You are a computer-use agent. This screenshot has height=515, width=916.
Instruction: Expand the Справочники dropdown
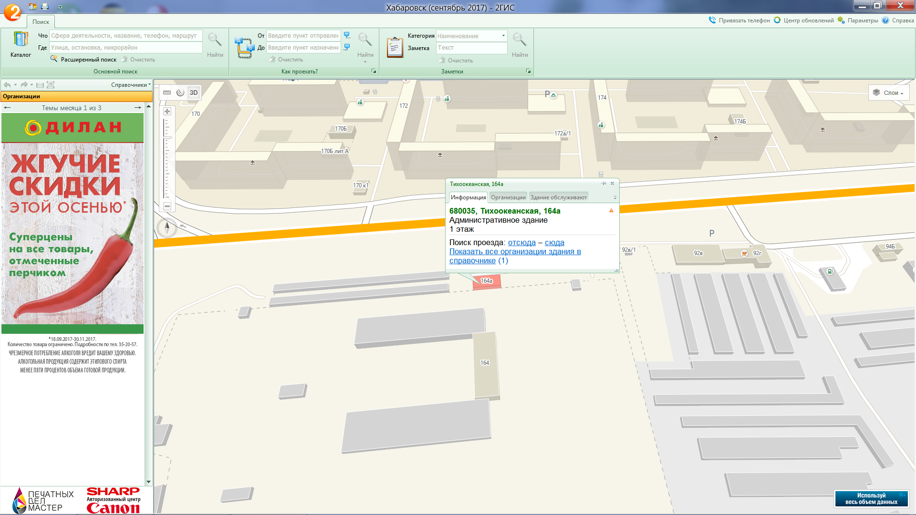[x=130, y=85]
